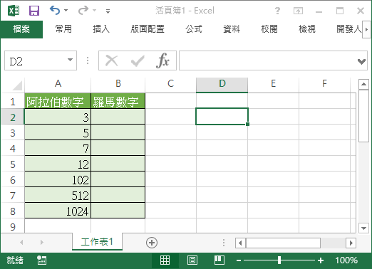Viewport: 372px width, 269px height.
Task: Click the fill handle of cell D2
Action: click(247, 124)
